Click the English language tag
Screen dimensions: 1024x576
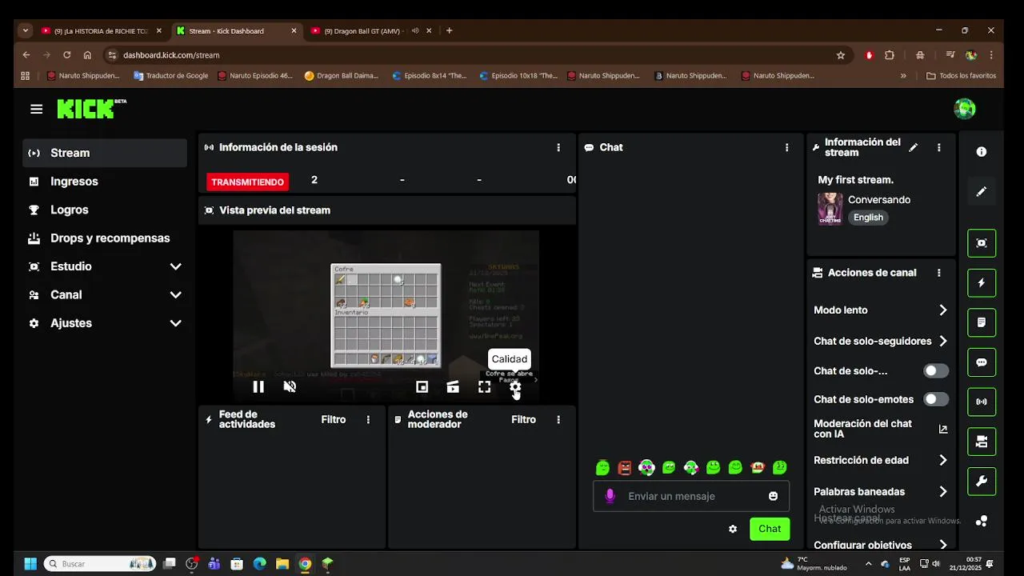(868, 218)
